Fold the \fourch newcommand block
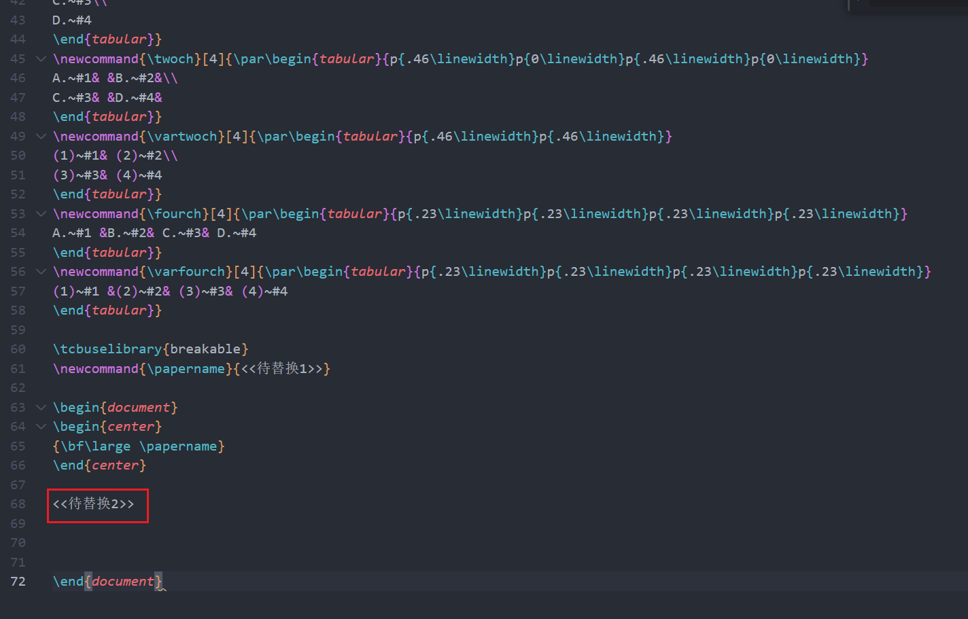Screen dimensions: 968x619 [x=41, y=214]
